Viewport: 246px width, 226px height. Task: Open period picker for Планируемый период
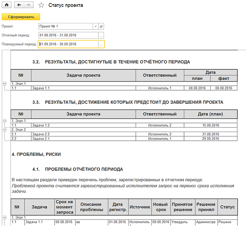click(x=101, y=44)
